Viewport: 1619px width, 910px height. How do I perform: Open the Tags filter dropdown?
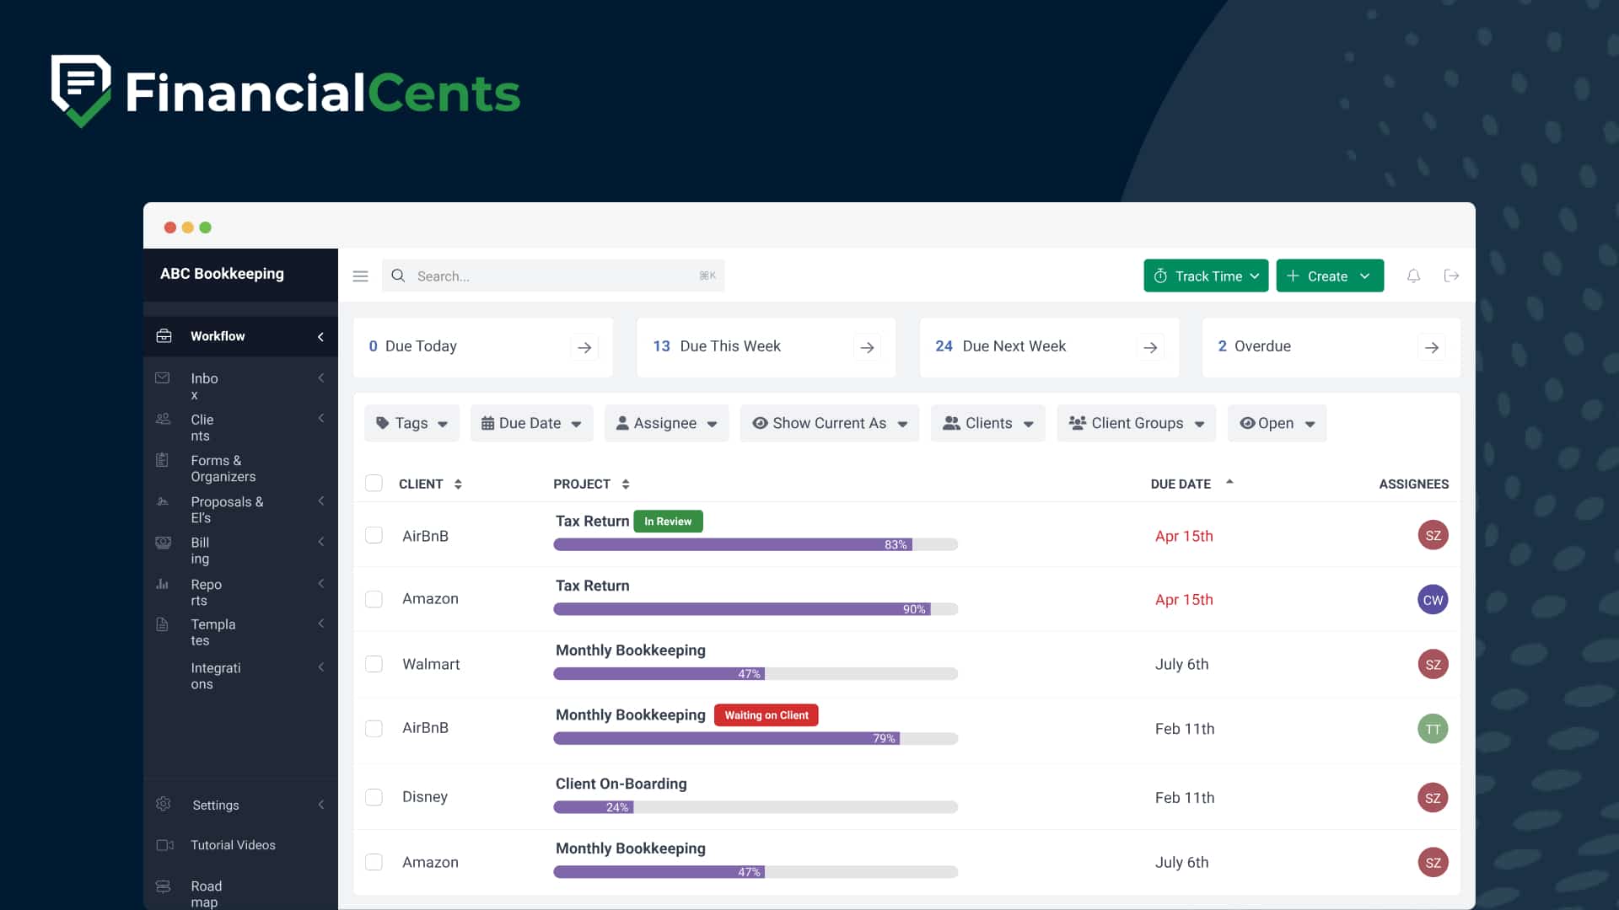point(411,423)
